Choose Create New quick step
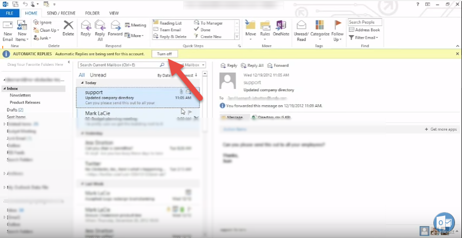 pyautogui.click(x=207, y=37)
